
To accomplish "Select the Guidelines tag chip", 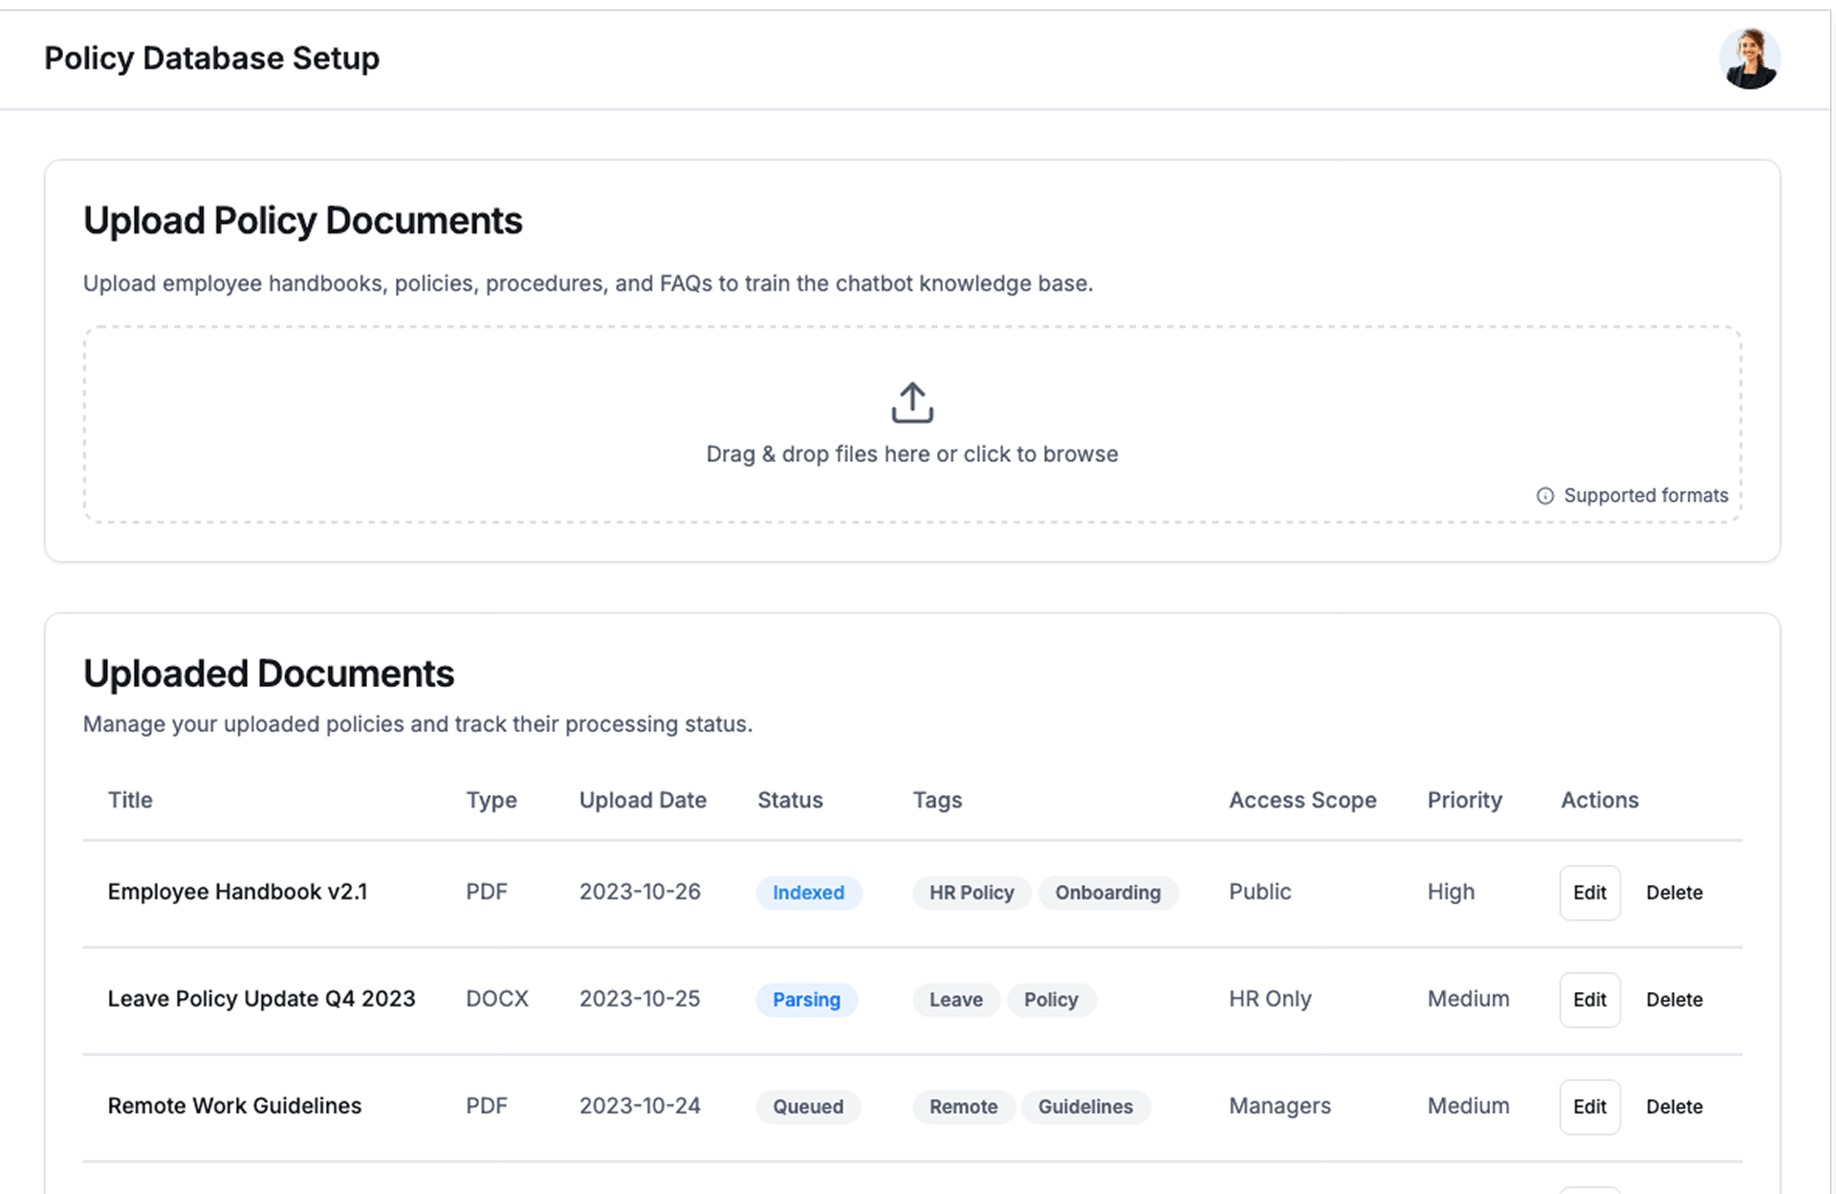I will [x=1085, y=1107].
